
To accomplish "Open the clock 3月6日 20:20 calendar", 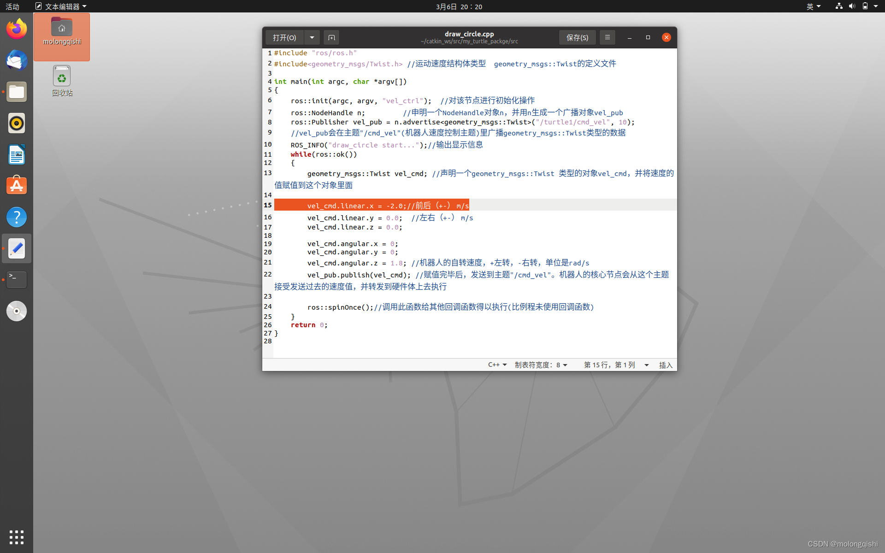I will tap(459, 6).
